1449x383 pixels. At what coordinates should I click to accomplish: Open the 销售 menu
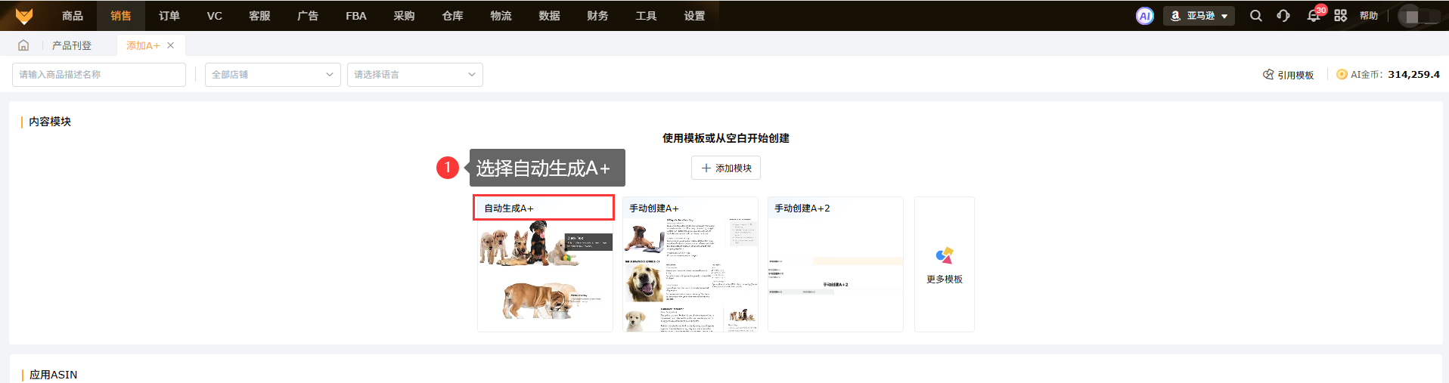pos(121,16)
